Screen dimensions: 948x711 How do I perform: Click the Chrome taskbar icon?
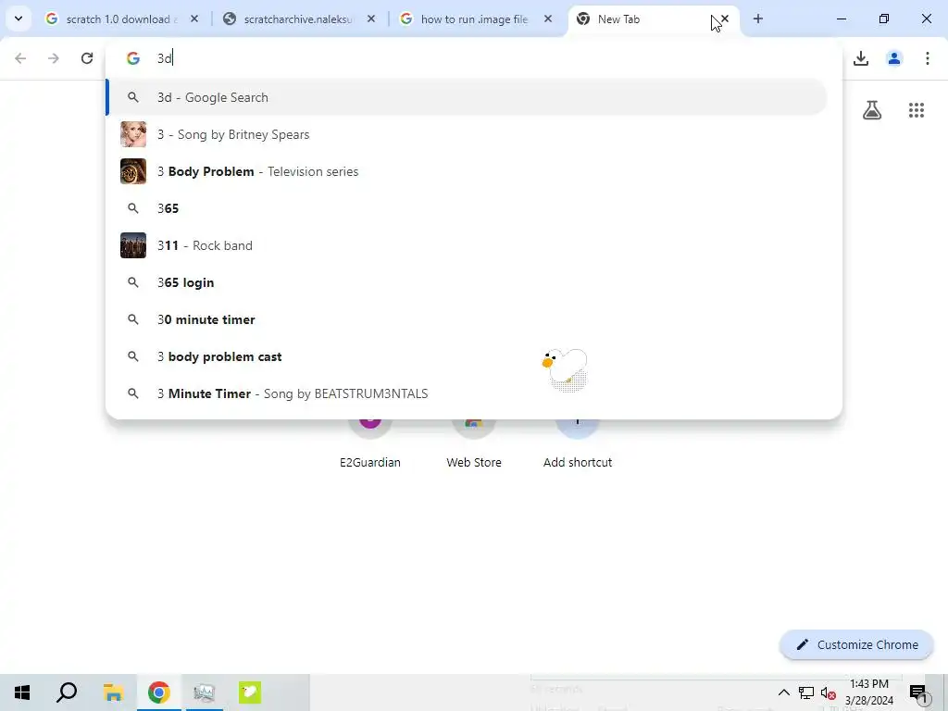pyautogui.click(x=158, y=692)
